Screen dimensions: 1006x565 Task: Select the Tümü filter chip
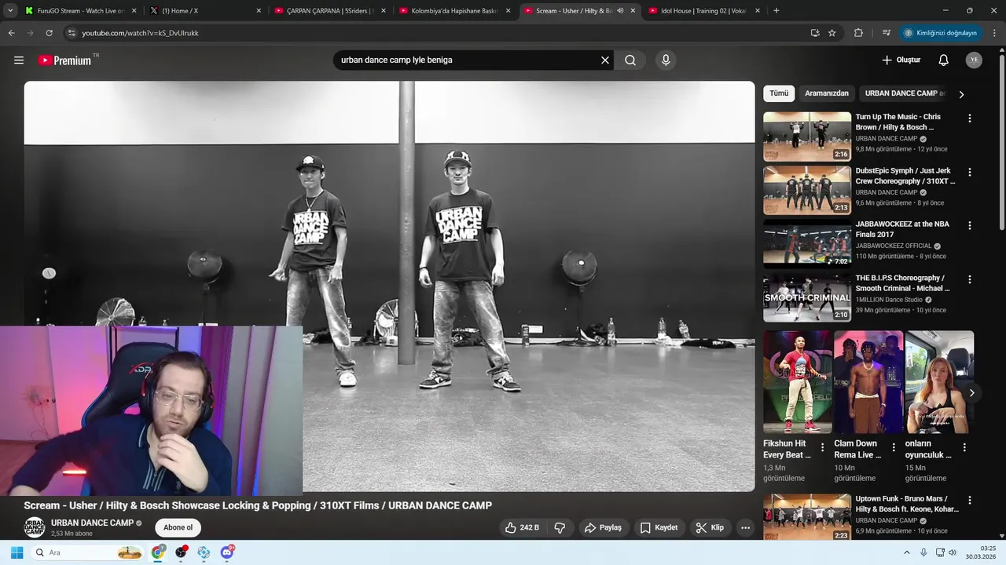[x=779, y=93]
